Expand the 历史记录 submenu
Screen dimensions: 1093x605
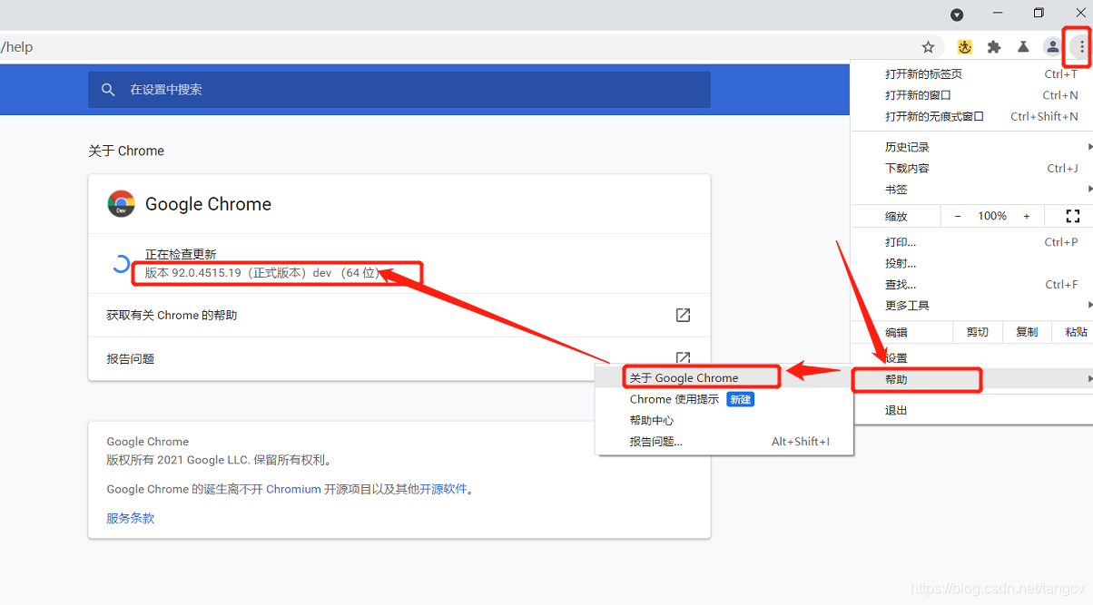pyautogui.click(x=971, y=147)
